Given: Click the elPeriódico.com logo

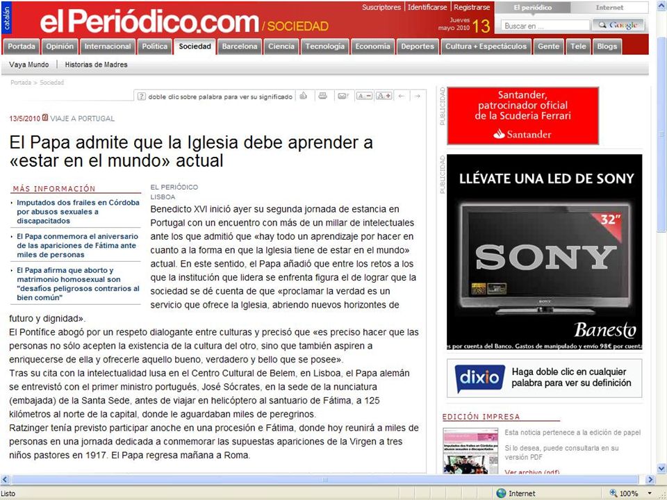Looking at the screenshot, I should (x=149, y=22).
